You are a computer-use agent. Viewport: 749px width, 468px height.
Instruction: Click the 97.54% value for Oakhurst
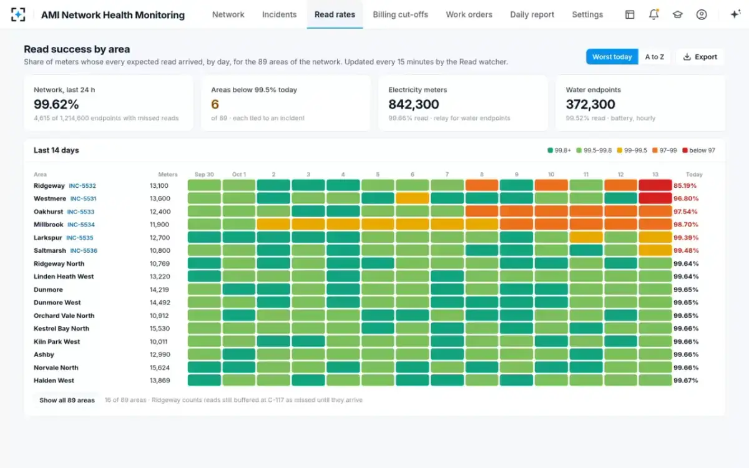[685, 212]
